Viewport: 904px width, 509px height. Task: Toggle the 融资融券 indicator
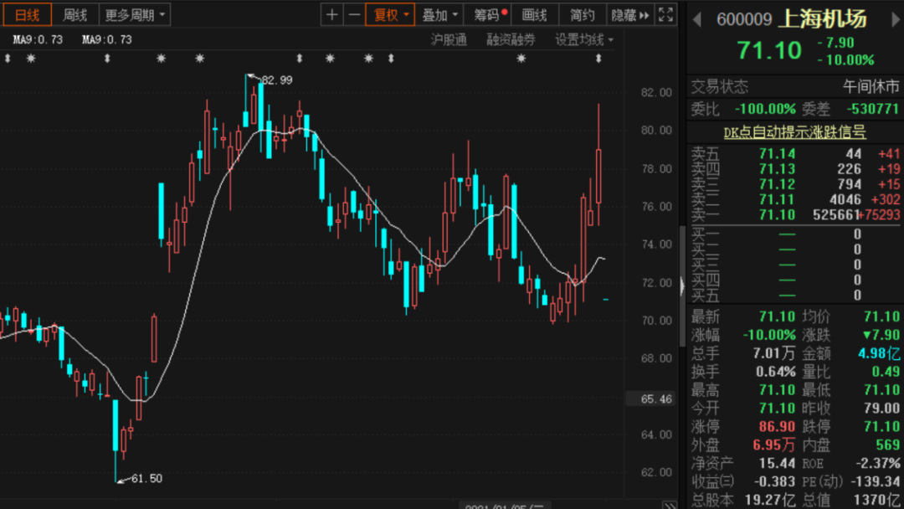(x=511, y=40)
